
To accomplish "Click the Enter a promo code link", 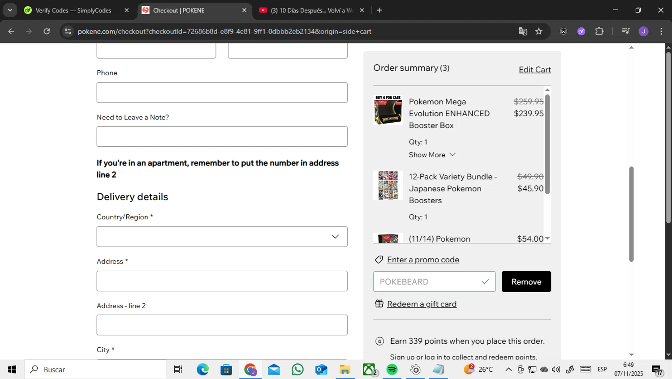I will (423, 260).
